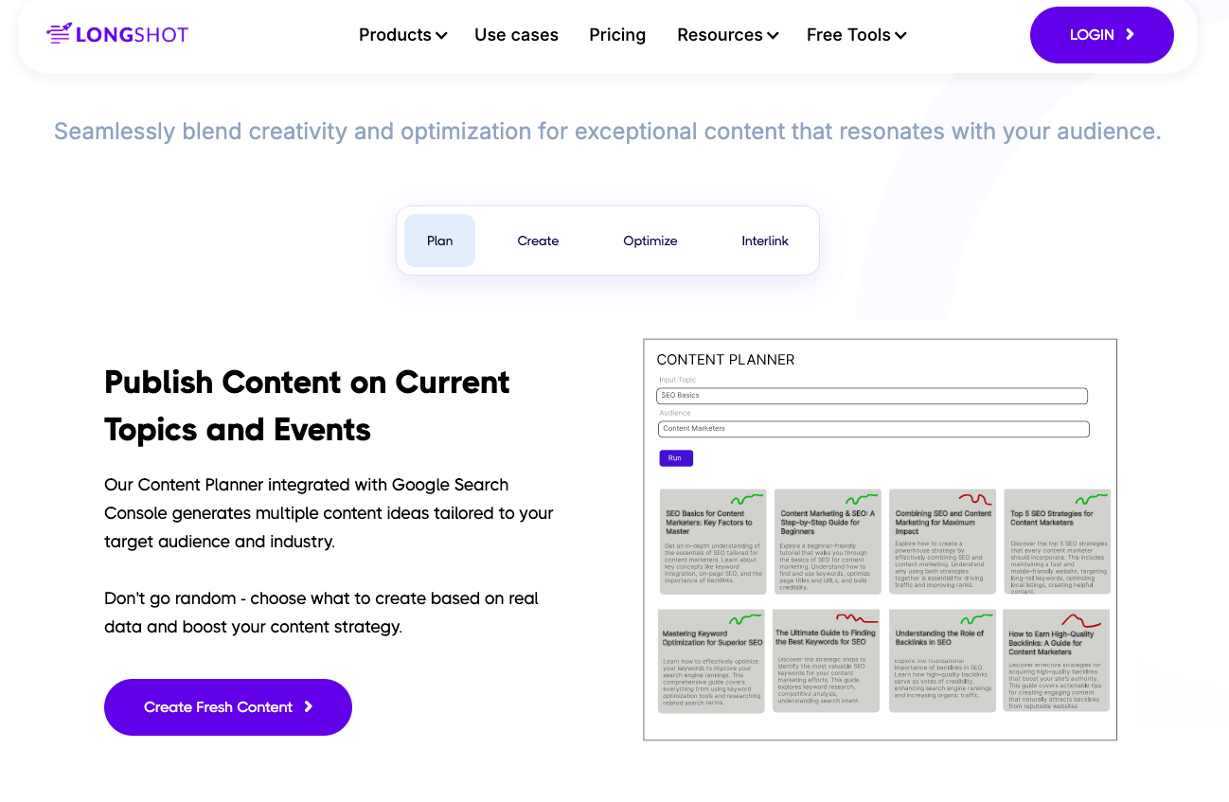Image resolution: width=1229 pixels, height=802 pixels.
Task: Select the Plan tab
Action: (x=439, y=241)
